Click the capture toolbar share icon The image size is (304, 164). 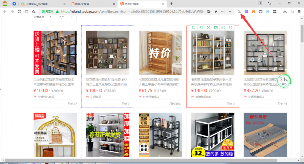223,28
